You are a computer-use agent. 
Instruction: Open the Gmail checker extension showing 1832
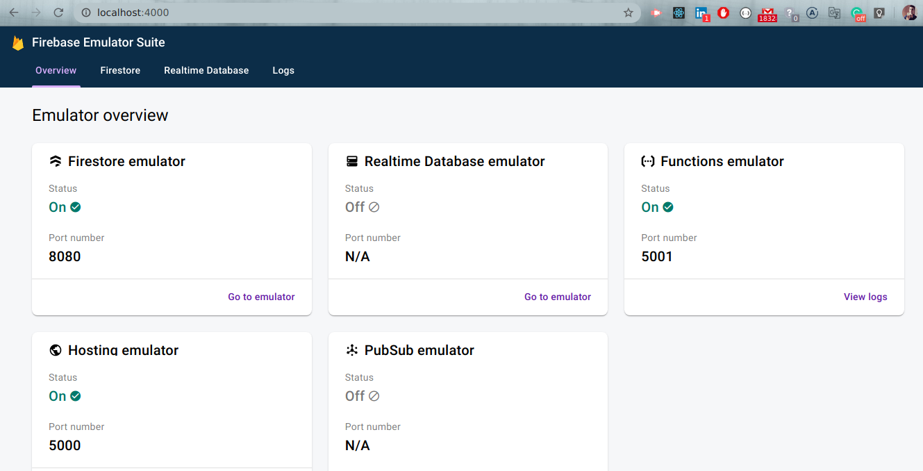coord(767,14)
